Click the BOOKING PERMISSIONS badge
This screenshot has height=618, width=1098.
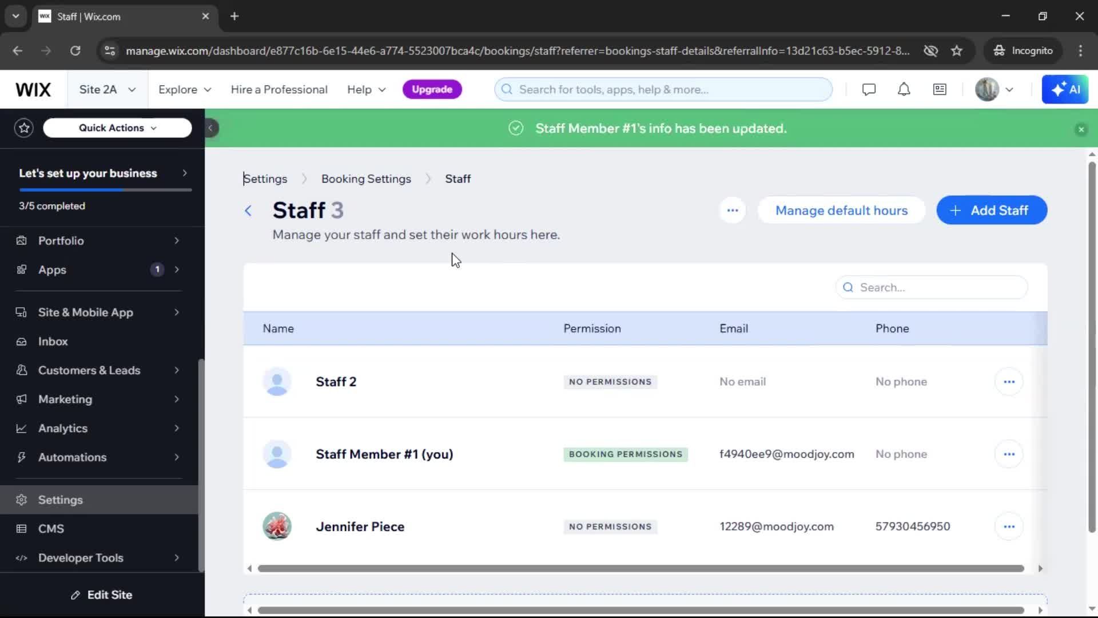click(x=626, y=454)
